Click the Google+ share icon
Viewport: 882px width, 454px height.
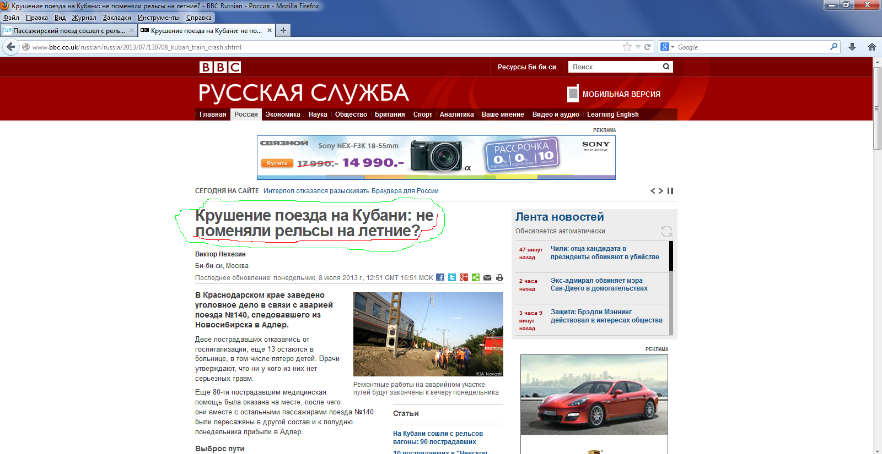(x=464, y=277)
